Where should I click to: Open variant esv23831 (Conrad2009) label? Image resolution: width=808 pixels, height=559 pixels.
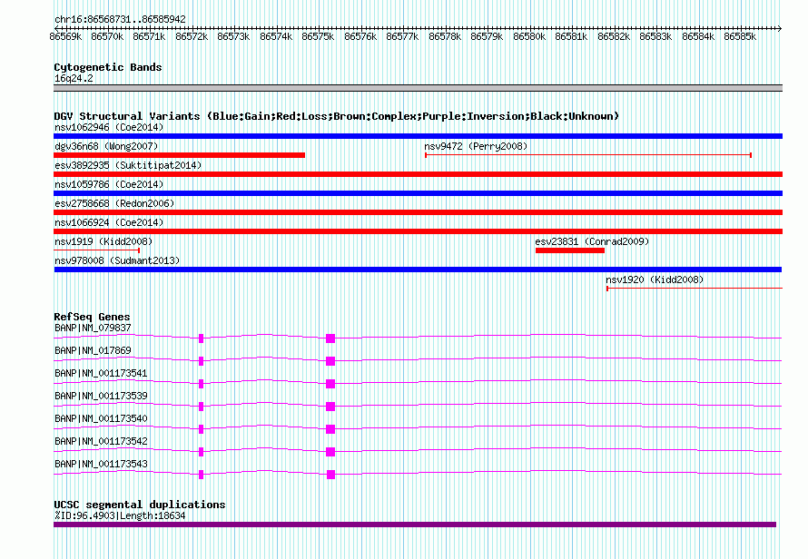592,241
